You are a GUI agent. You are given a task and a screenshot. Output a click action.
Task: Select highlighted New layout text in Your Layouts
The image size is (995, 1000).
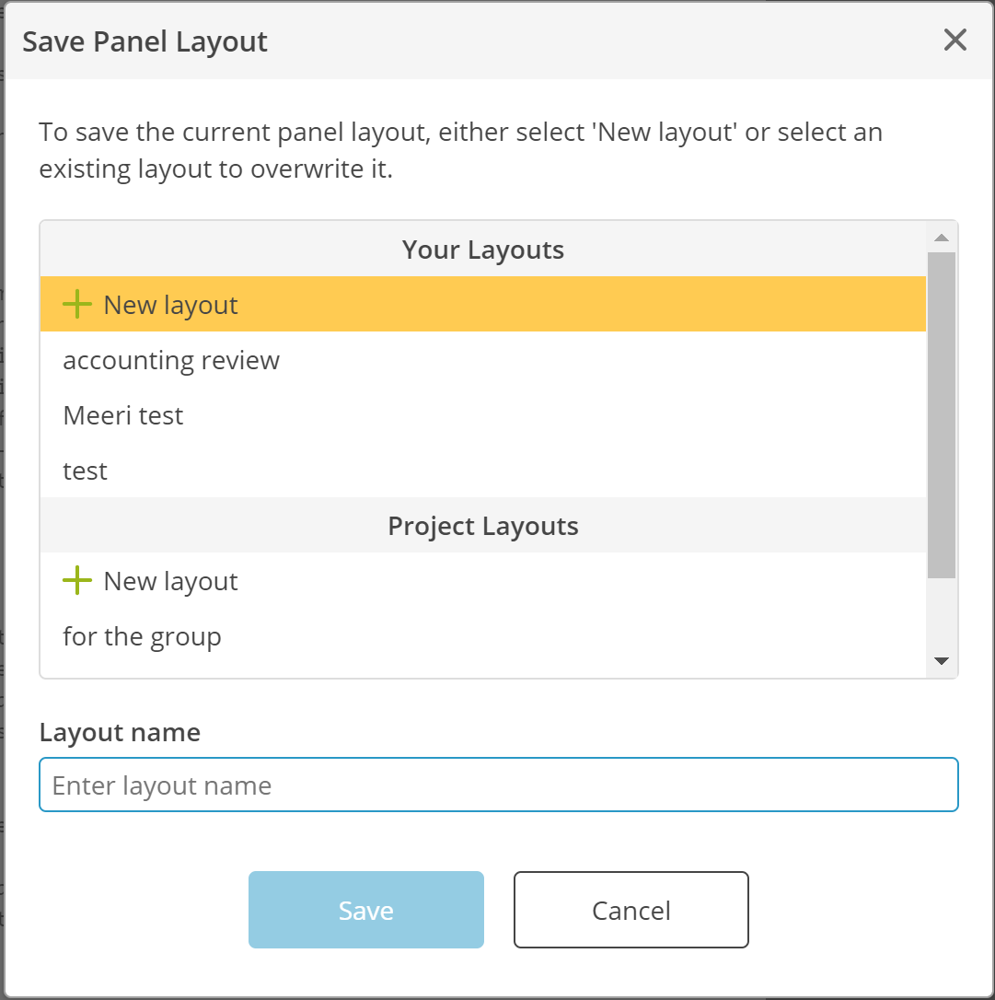pyautogui.click(x=171, y=305)
